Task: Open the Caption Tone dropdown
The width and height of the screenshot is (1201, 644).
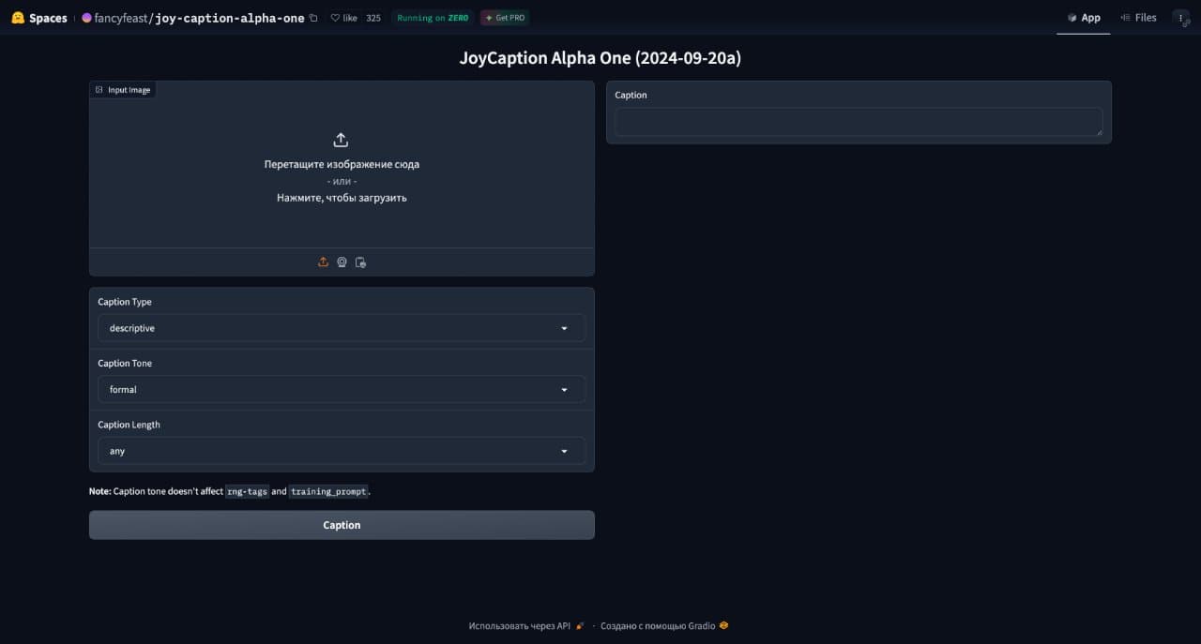Action: (342, 389)
